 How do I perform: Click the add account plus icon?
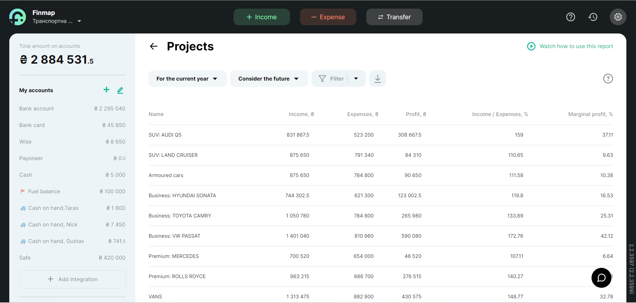(x=106, y=90)
